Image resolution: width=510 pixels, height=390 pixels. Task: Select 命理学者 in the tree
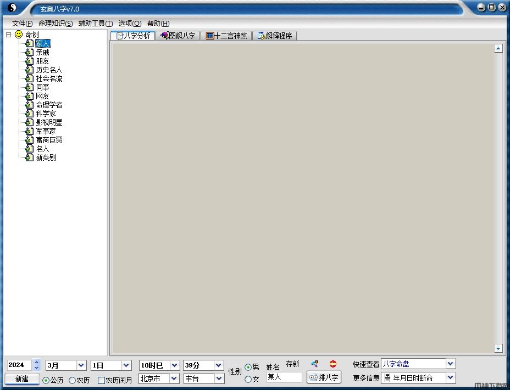point(49,105)
